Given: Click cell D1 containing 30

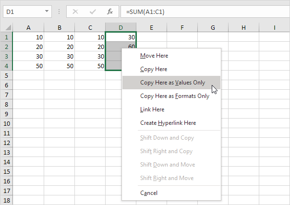Looking at the screenshot, I should click(121, 36).
